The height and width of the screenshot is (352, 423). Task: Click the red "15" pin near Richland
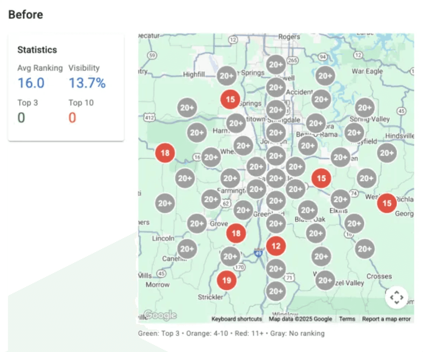point(387,203)
